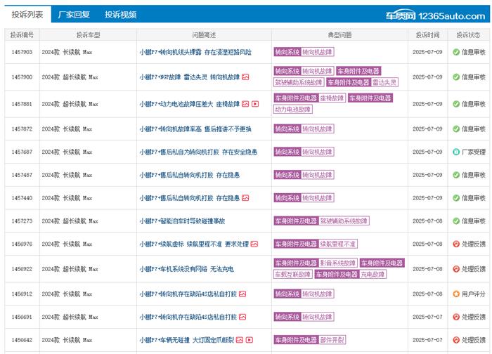This screenshot has height=354, width=492.
Task: Click 驾驶辅助系统故障 tag in row 1457273
Action: 344,221
